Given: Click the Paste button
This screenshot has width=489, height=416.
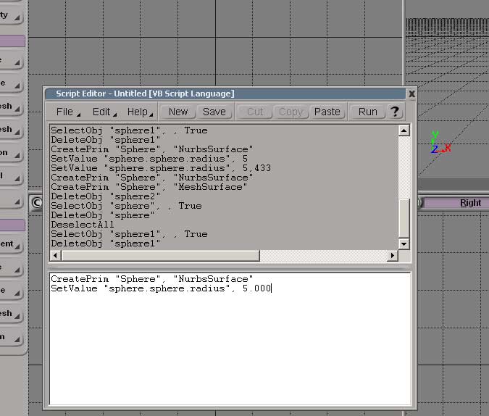Looking at the screenshot, I should [x=327, y=112].
